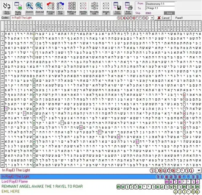Jump to the Next code
The image size is (202, 195).
tap(60, 8)
